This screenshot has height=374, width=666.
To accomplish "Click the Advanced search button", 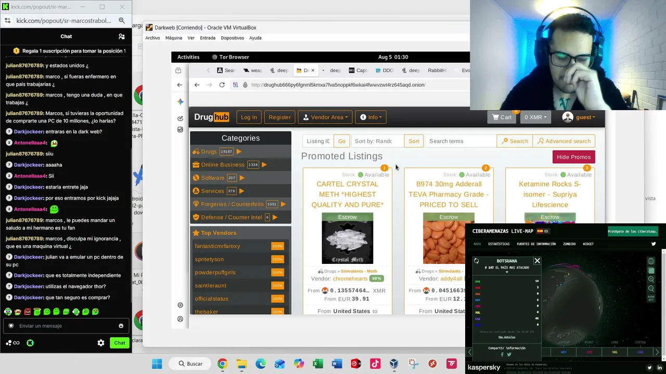I will (x=564, y=141).
